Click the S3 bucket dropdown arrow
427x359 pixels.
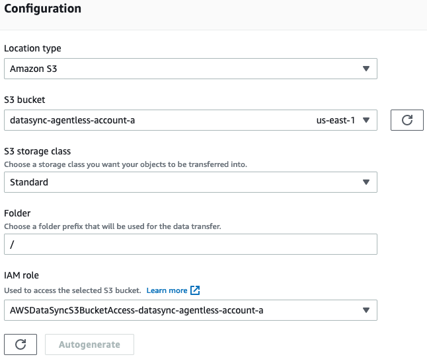pyautogui.click(x=367, y=120)
